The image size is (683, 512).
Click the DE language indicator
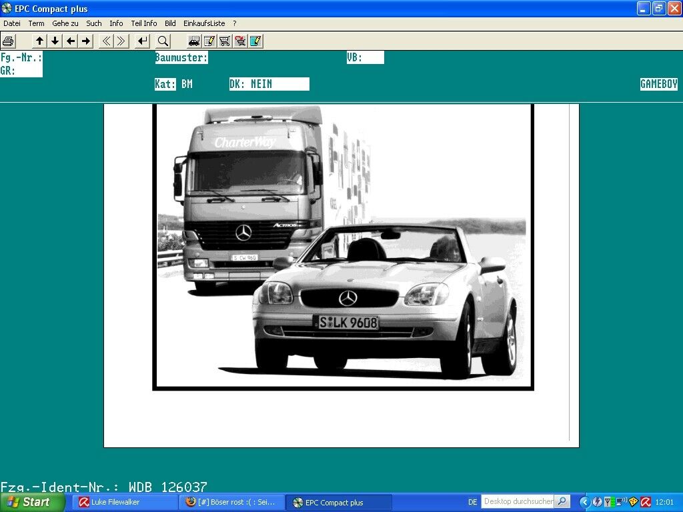click(473, 502)
